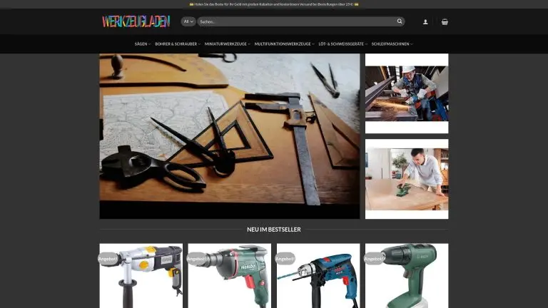Click the large hero banner with drafting tools
The image size is (548, 308).
pos(230,135)
